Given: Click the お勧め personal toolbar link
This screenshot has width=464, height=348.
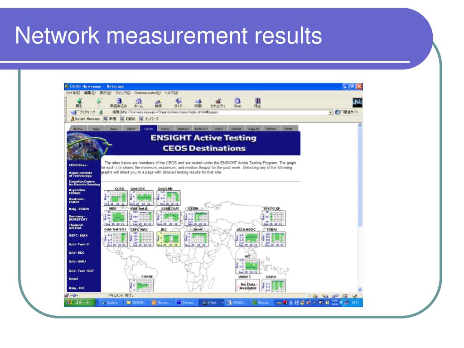Looking at the screenshot, I should pyautogui.click(x=128, y=119).
